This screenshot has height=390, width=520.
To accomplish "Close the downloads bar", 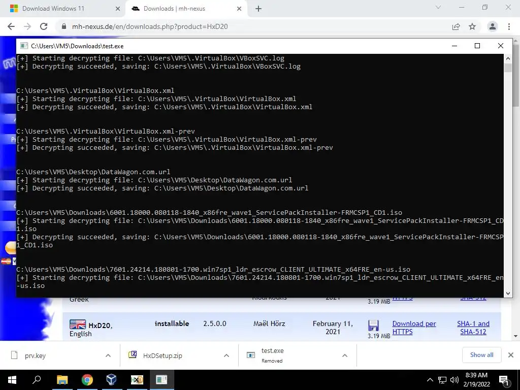I will (511, 355).
